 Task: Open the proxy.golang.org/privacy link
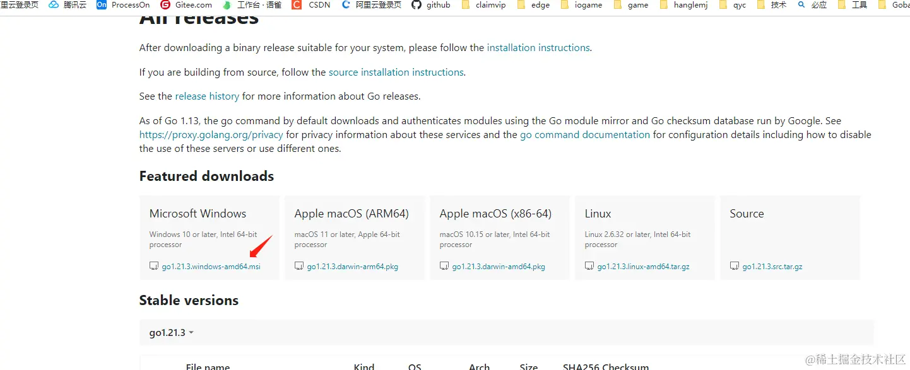(211, 135)
